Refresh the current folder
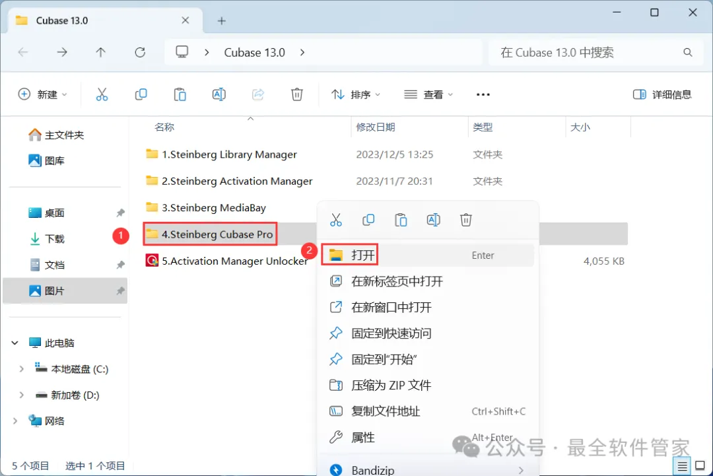 [140, 52]
